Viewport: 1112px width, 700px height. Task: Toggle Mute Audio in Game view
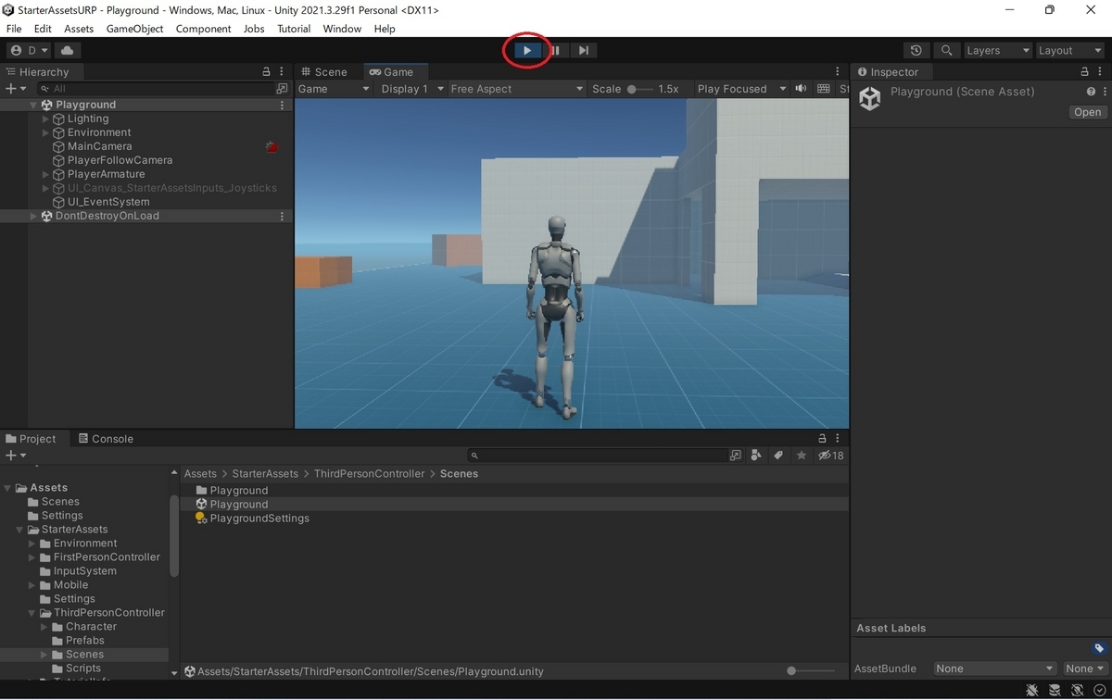(799, 89)
